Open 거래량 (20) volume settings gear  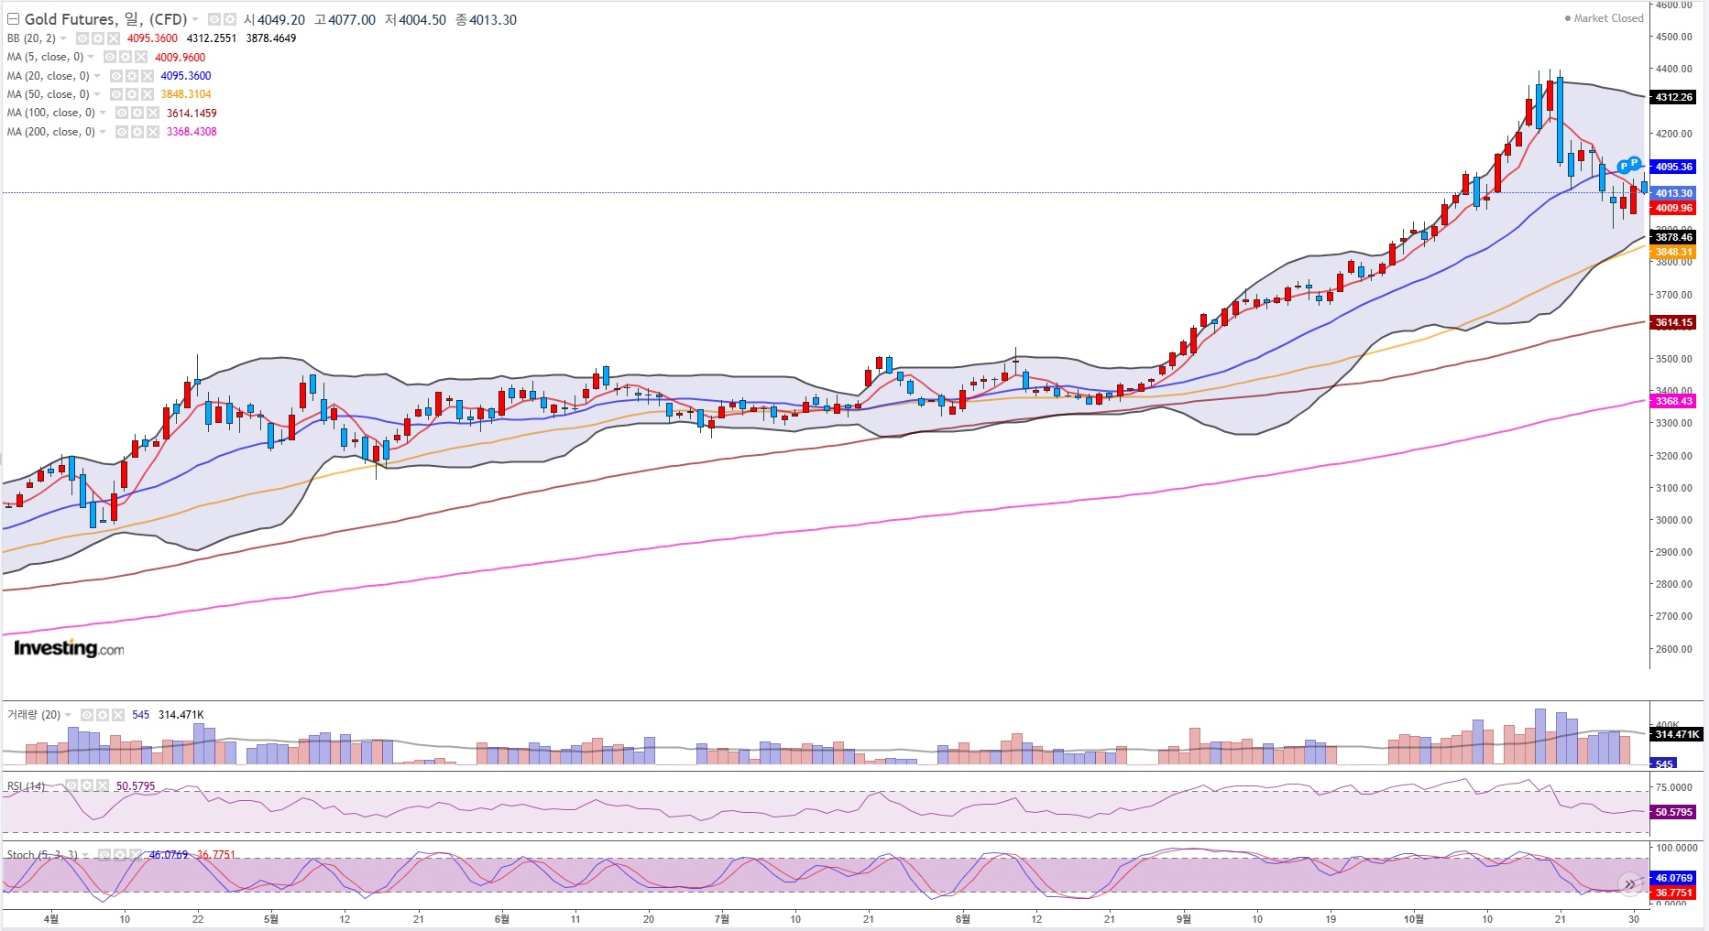(103, 715)
